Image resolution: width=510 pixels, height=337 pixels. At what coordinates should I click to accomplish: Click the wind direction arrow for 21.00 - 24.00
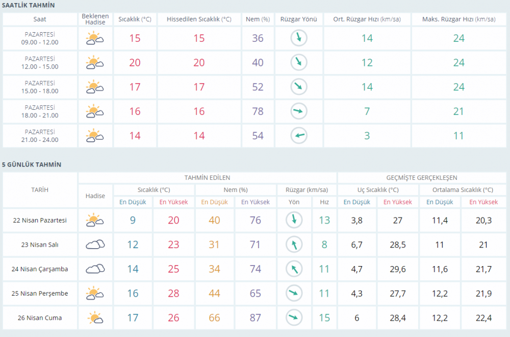[298, 135]
